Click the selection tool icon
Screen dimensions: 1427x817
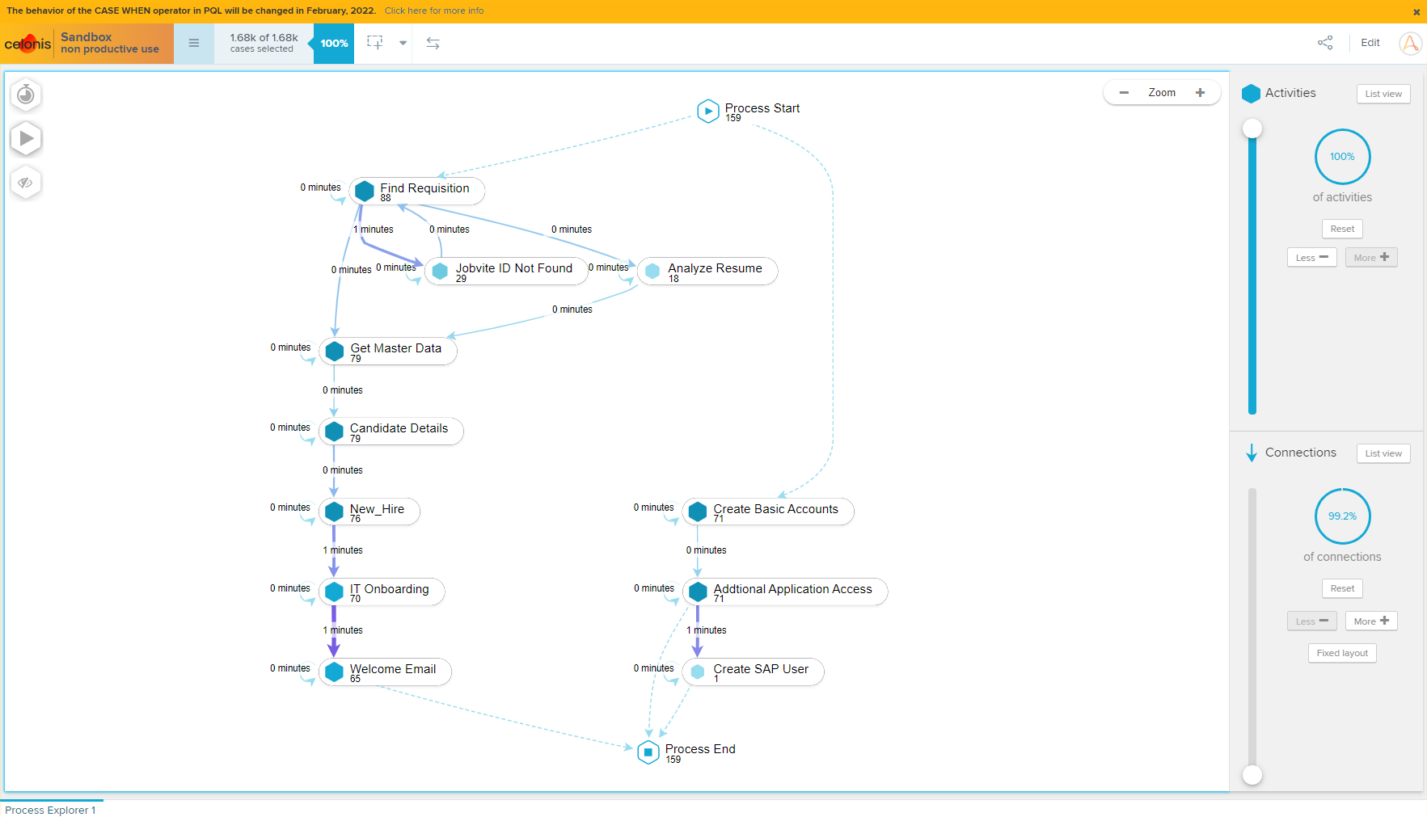(x=375, y=42)
